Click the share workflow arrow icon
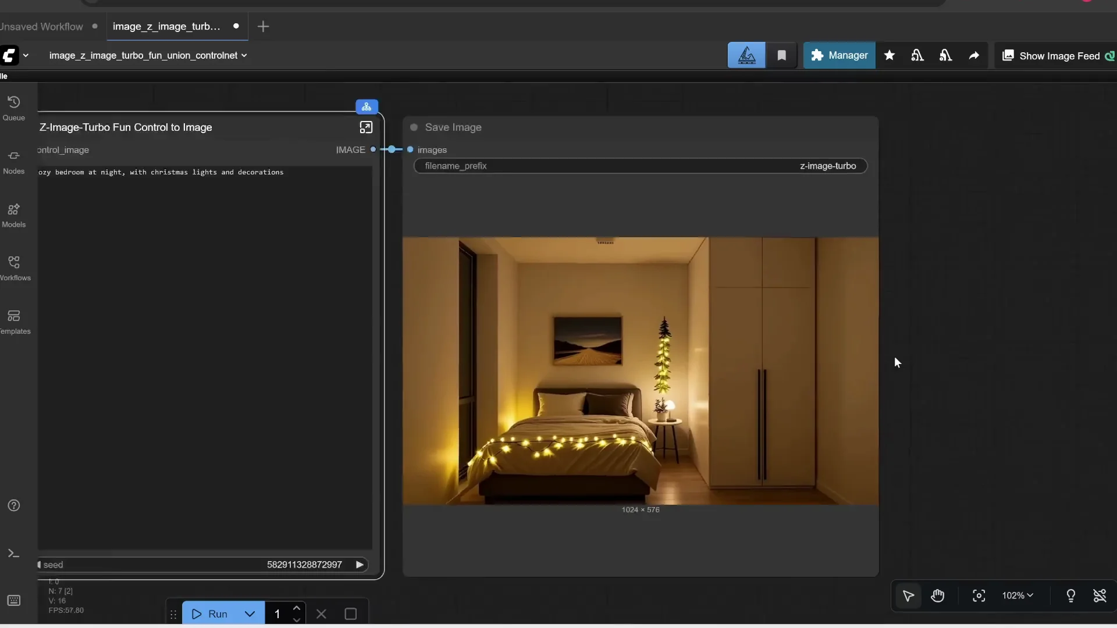 pyautogui.click(x=974, y=55)
